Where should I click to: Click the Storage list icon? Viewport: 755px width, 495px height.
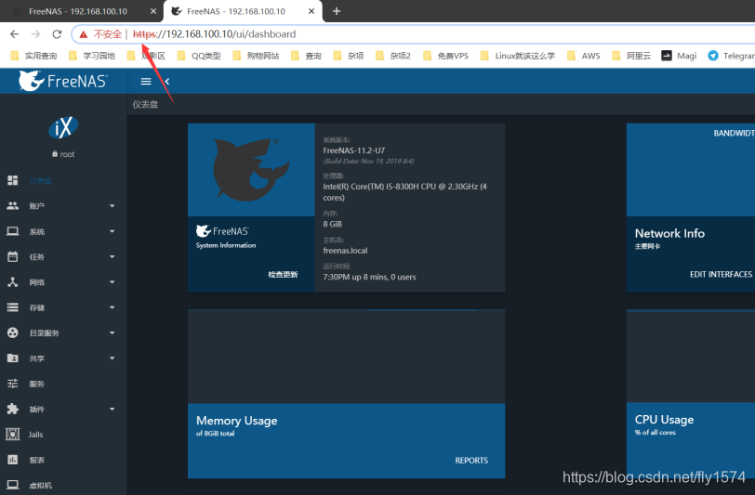[x=12, y=307]
